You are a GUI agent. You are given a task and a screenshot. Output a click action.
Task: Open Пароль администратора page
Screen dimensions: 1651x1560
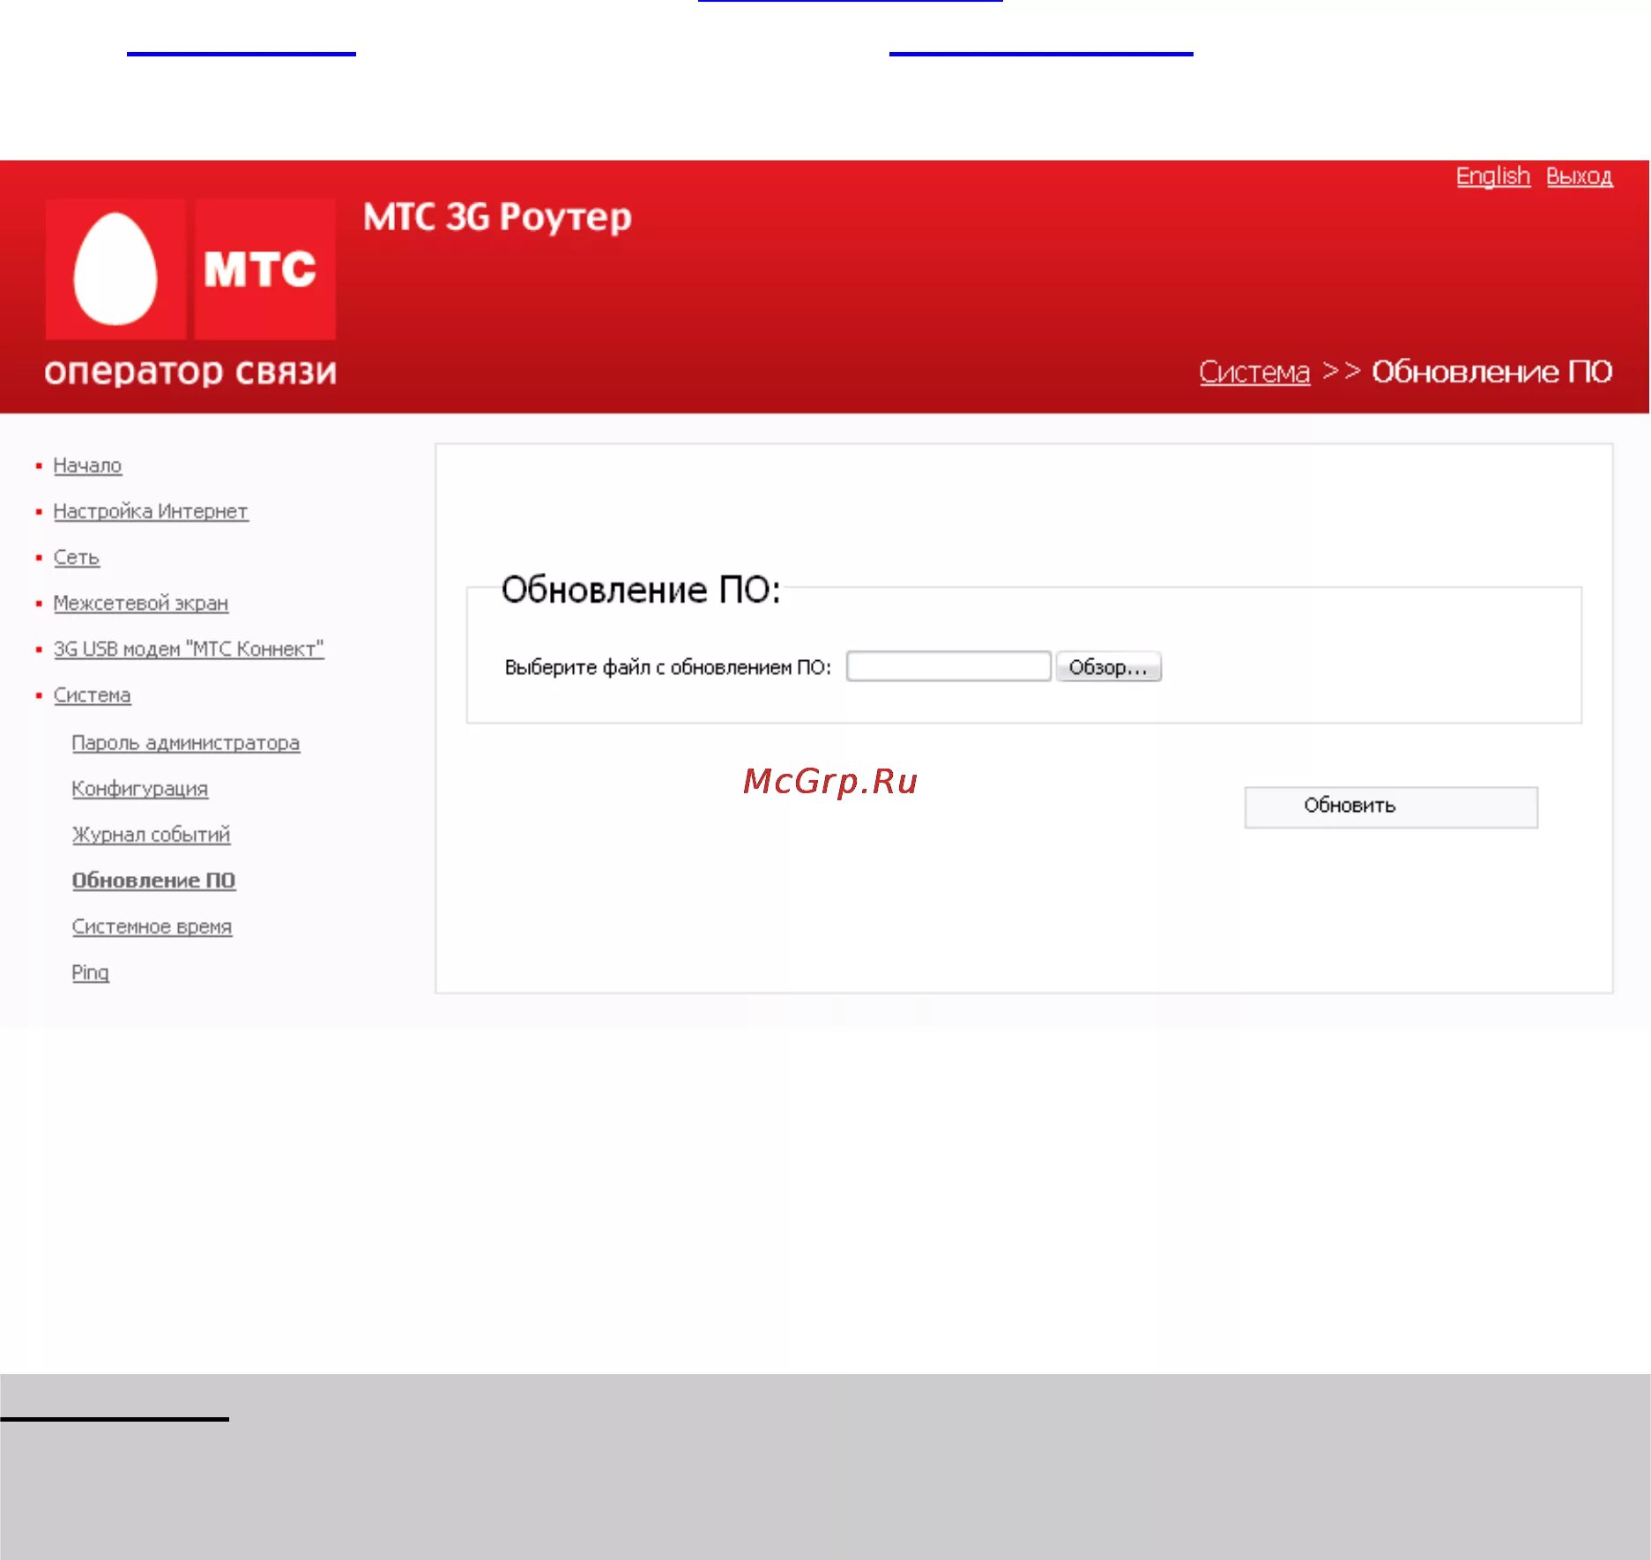coord(186,743)
